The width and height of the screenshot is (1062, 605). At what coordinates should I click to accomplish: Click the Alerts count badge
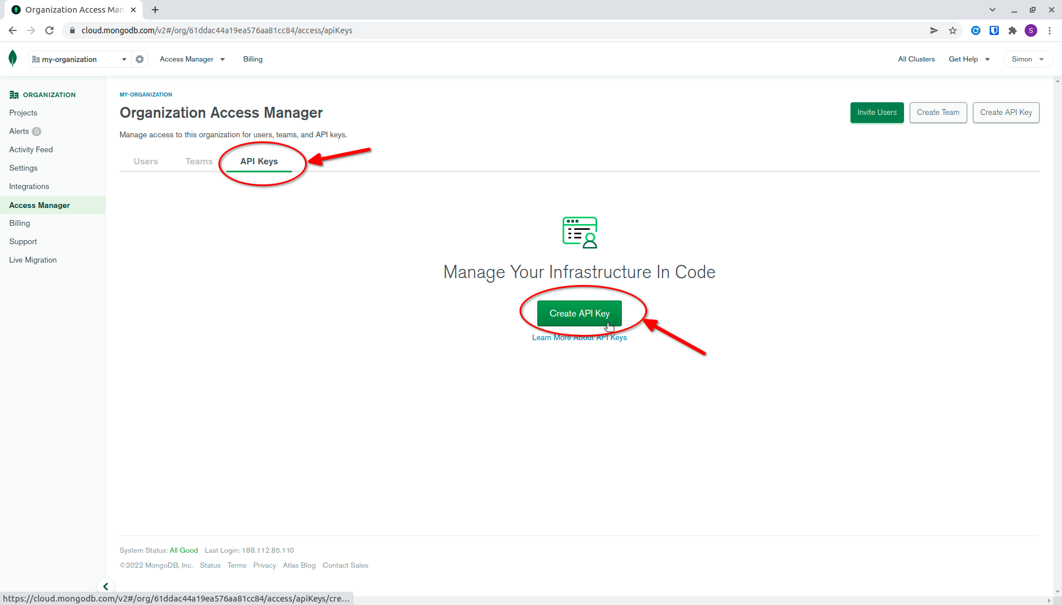36,132
